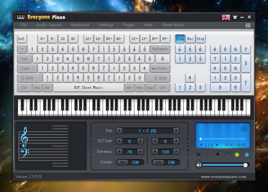Image resolution: width=268 pixels, height=192 pixels.
Task: Click the LV+ left volume up button
Action: pos(135,39)
